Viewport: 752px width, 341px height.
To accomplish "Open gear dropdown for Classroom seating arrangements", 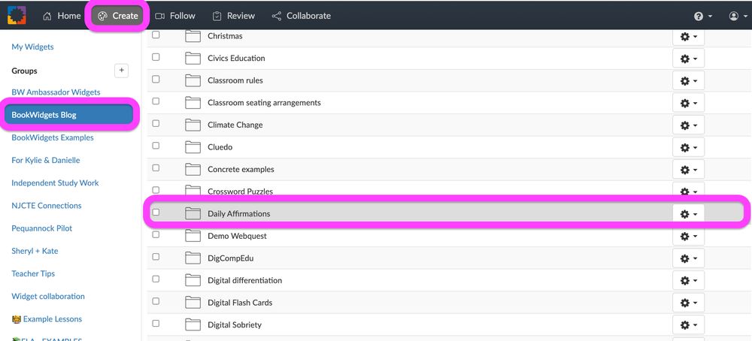I will pos(688,103).
